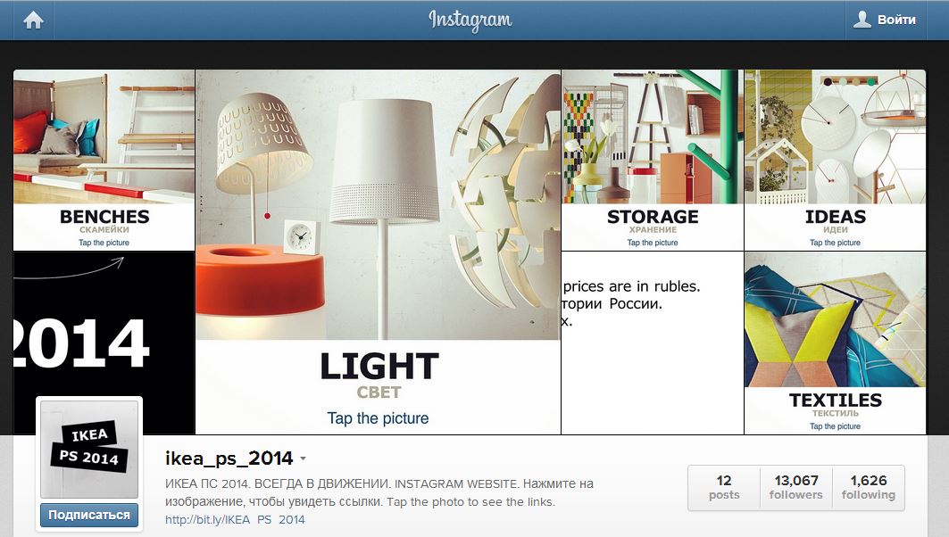Click Tap the picture under LIGHT
949x537 pixels.
point(378,417)
